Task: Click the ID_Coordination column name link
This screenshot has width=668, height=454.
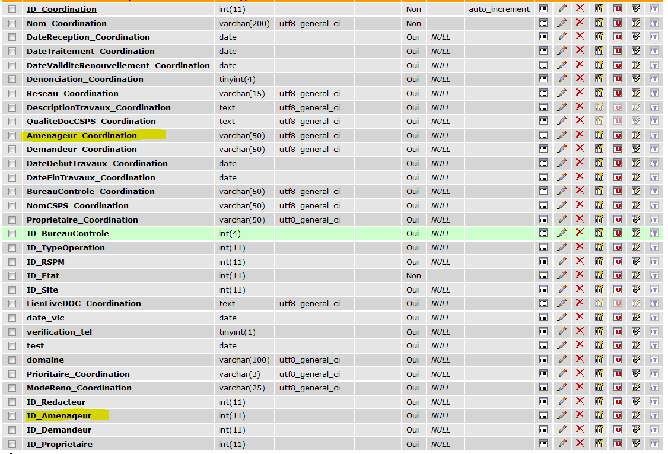Action: (61, 9)
